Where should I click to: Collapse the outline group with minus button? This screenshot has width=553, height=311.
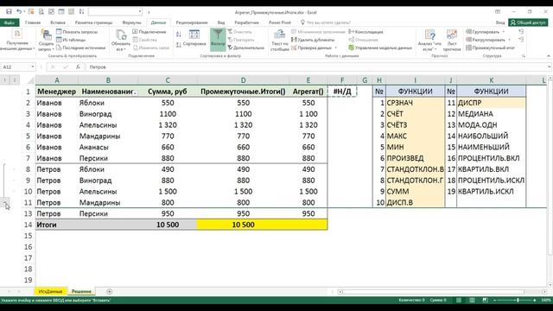point(5,202)
